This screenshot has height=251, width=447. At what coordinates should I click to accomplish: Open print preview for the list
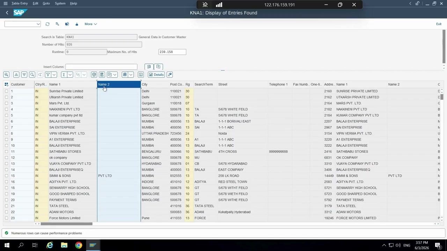(x=102, y=75)
